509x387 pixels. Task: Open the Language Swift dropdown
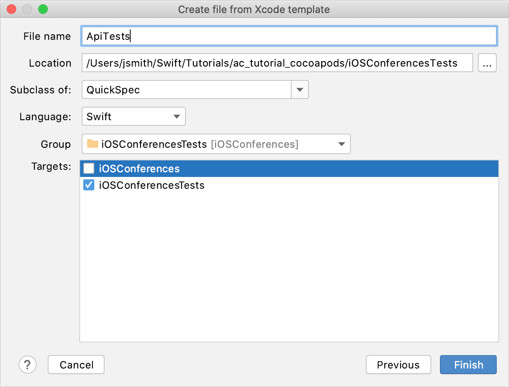click(x=134, y=117)
